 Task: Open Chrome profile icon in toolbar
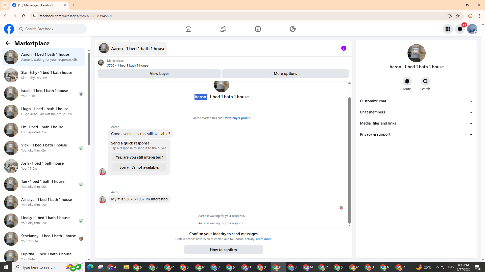click(470, 16)
